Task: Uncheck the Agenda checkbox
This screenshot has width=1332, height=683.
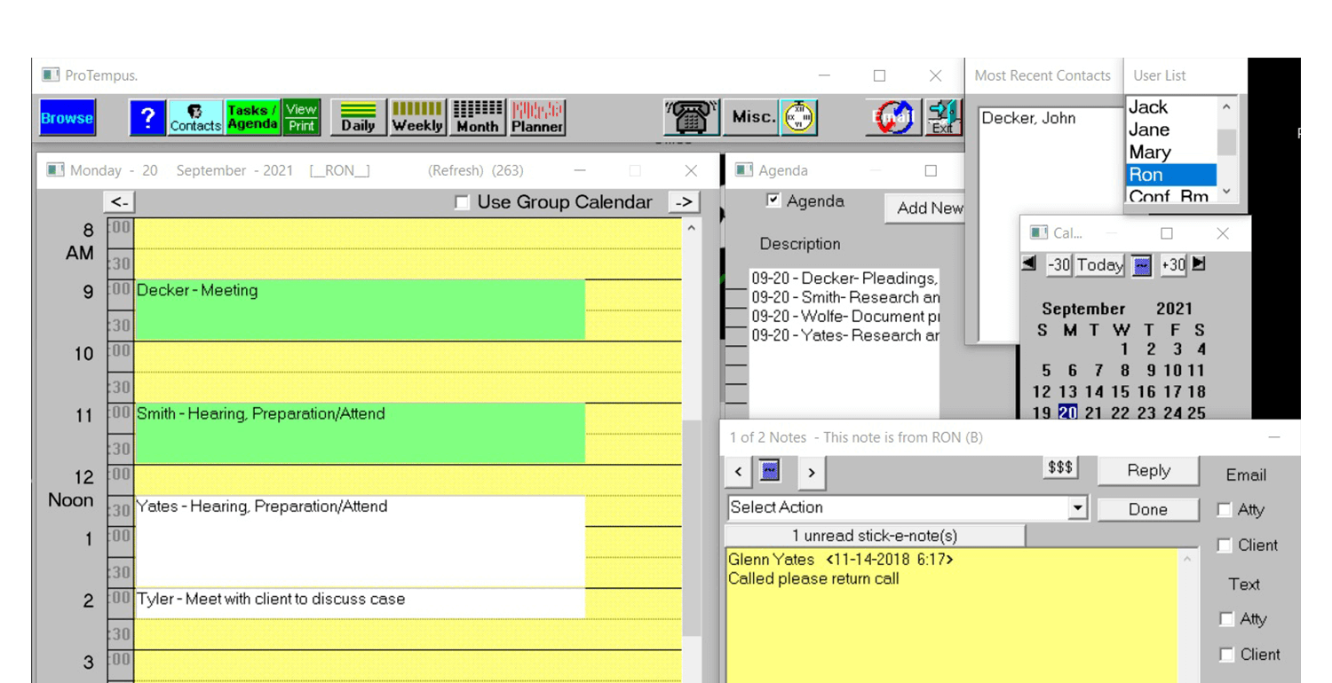Action: (773, 200)
